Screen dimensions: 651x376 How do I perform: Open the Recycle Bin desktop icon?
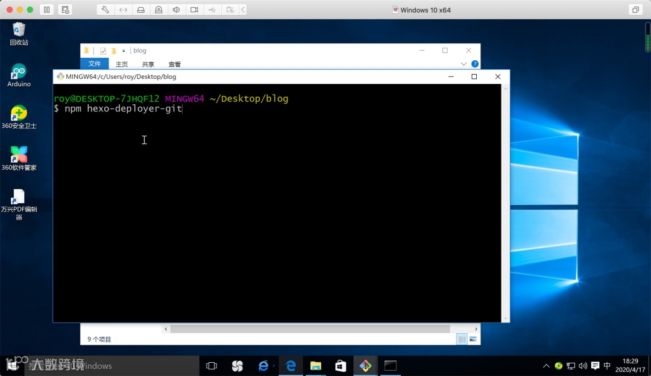point(19,34)
